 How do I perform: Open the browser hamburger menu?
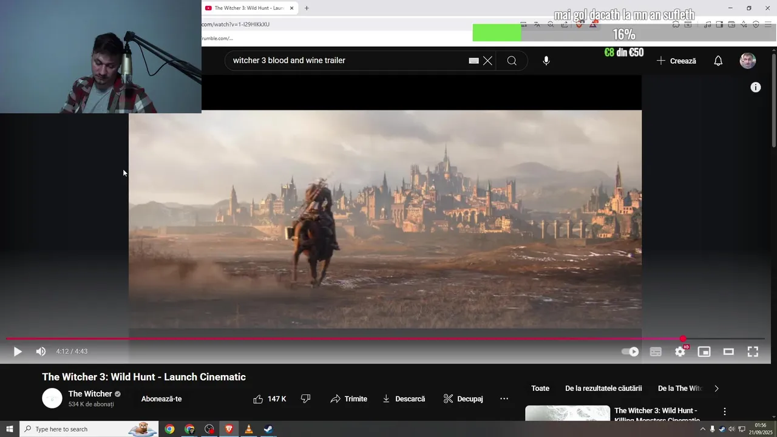[768, 24]
